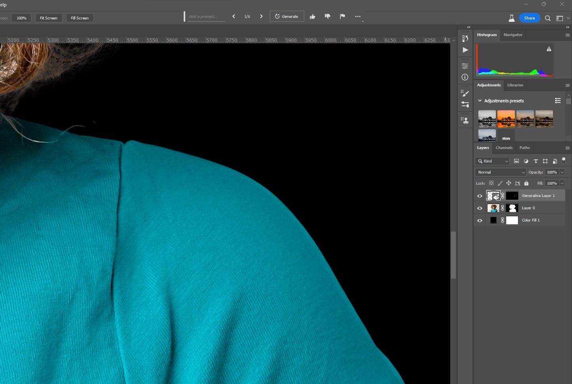Click the lock all layer icon
572x384 pixels.
(526, 183)
